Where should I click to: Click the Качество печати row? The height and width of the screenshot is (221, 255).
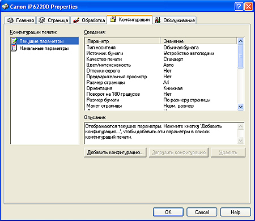point(161,59)
